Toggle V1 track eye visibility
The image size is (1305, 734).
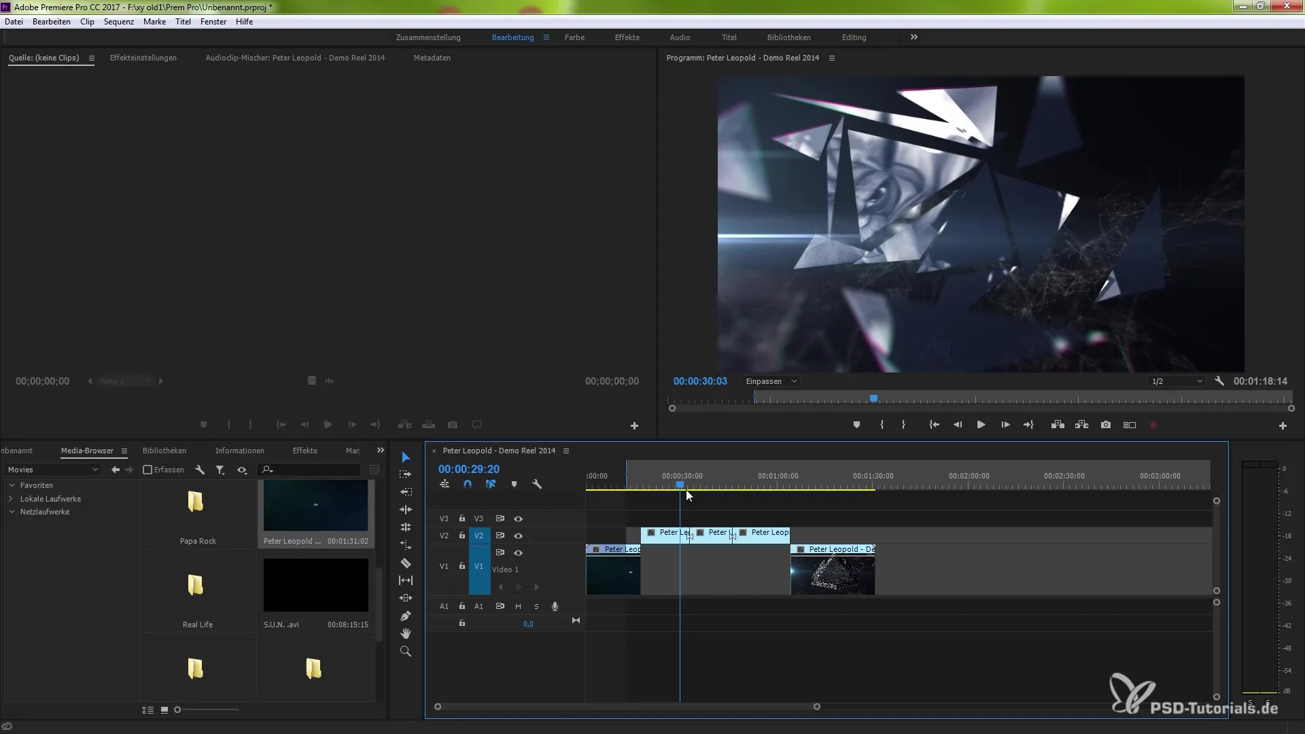point(518,553)
